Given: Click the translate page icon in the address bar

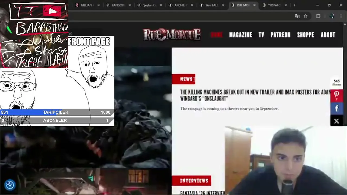Looking at the screenshot, I should tap(297, 16).
